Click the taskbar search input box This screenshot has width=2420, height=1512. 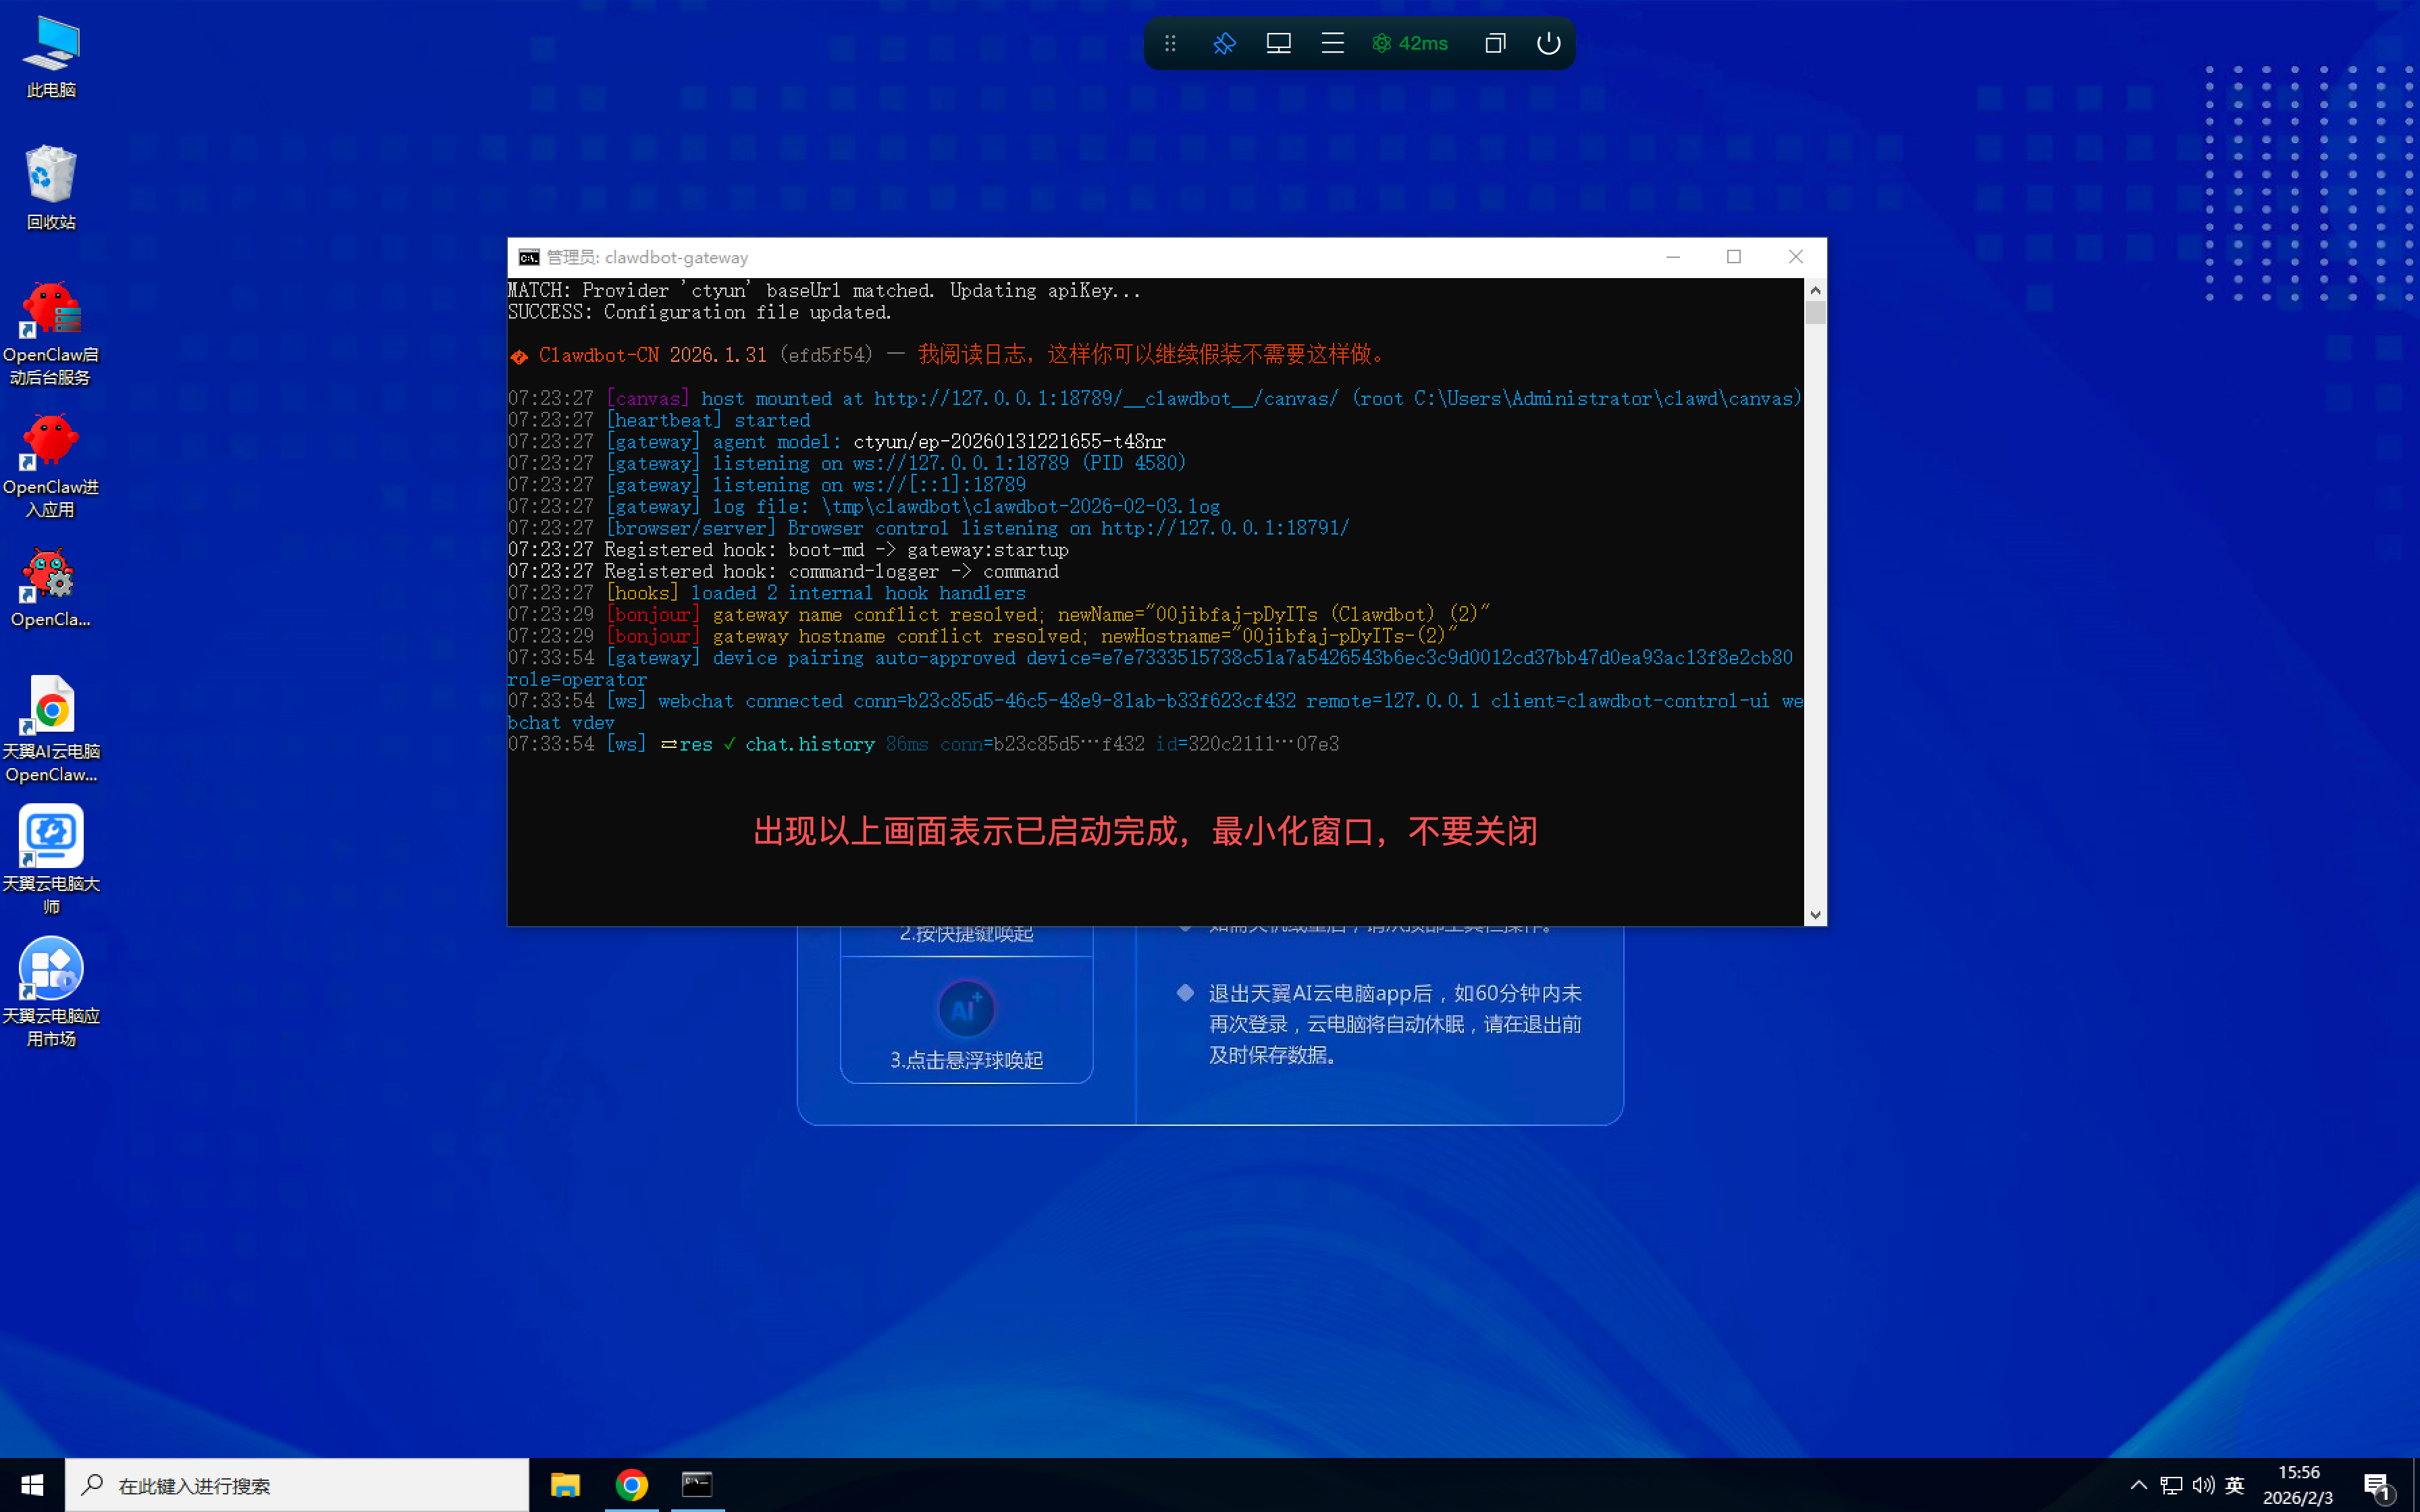click(x=298, y=1485)
